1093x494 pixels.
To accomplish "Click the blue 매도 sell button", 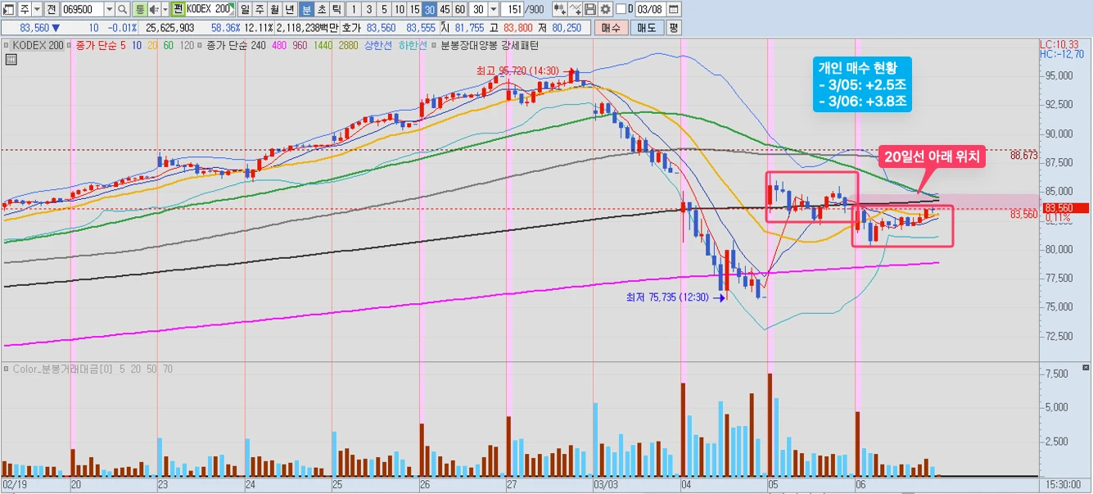I will click(647, 28).
